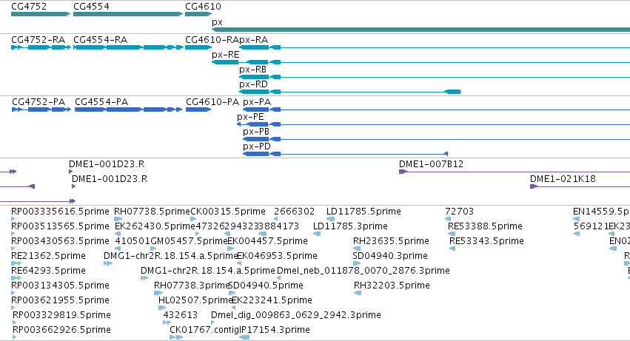Click the RP003134305.5prime EST label
This screenshot has height=341, width=630.
[x=60, y=286]
